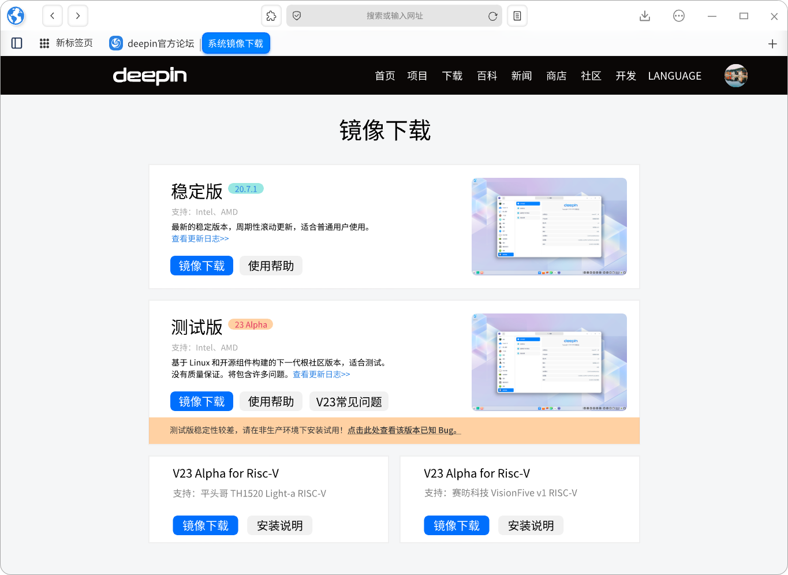Select the 系统镜像下载 tab

pyautogui.click(x=236, y=43)
